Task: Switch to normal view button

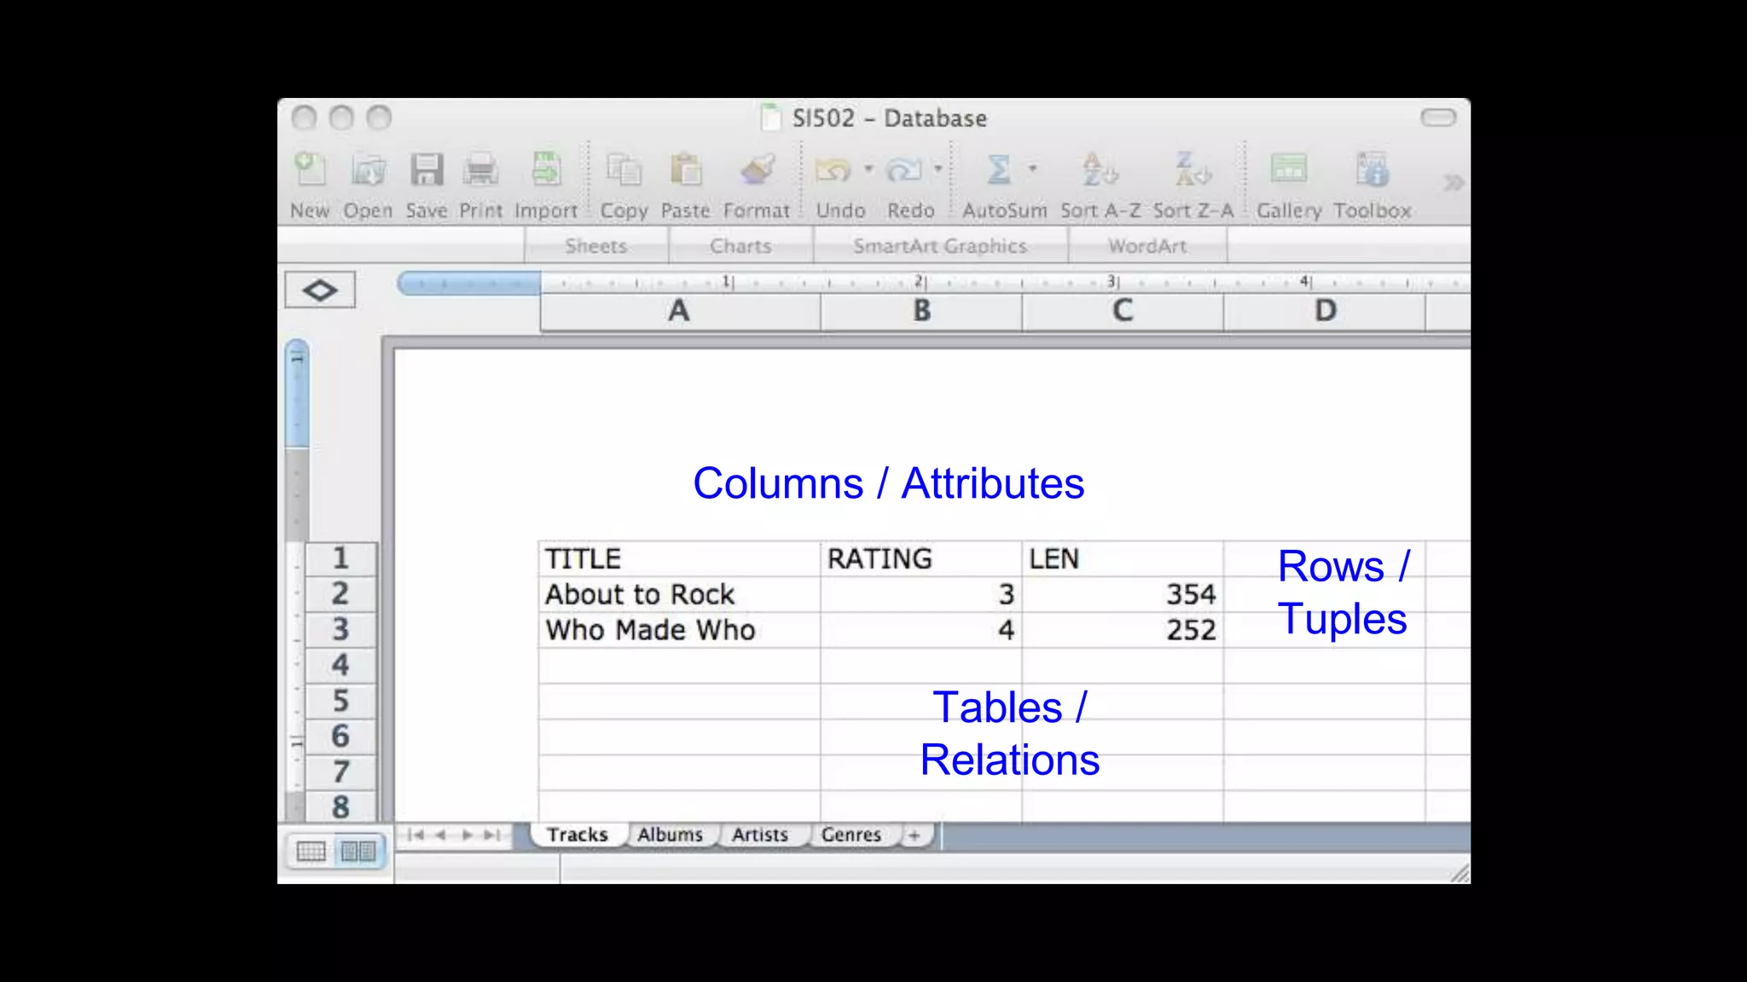Action: [311, 851]
